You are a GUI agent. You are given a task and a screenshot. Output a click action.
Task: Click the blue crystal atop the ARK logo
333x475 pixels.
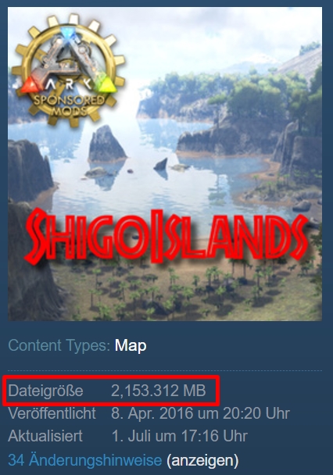(x=68, y=32)
